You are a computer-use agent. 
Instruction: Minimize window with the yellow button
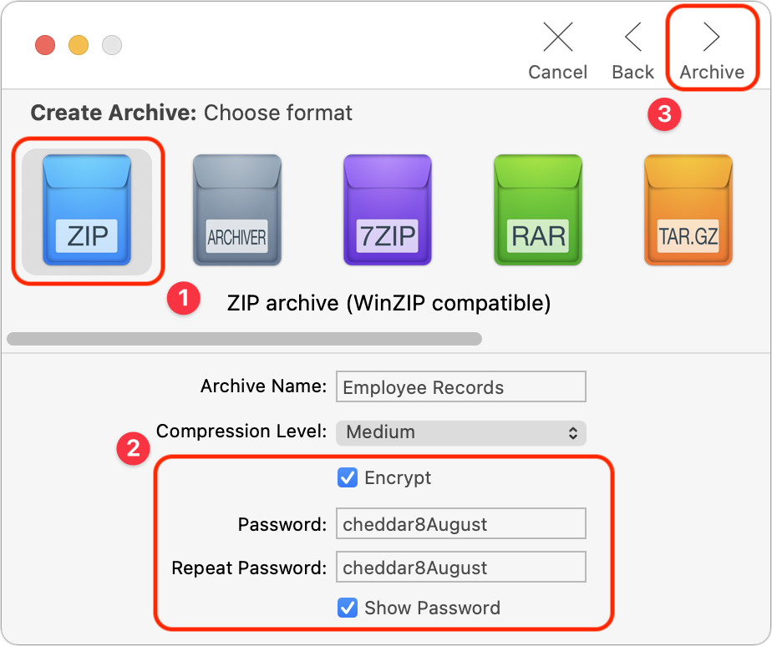click(79, 45)
